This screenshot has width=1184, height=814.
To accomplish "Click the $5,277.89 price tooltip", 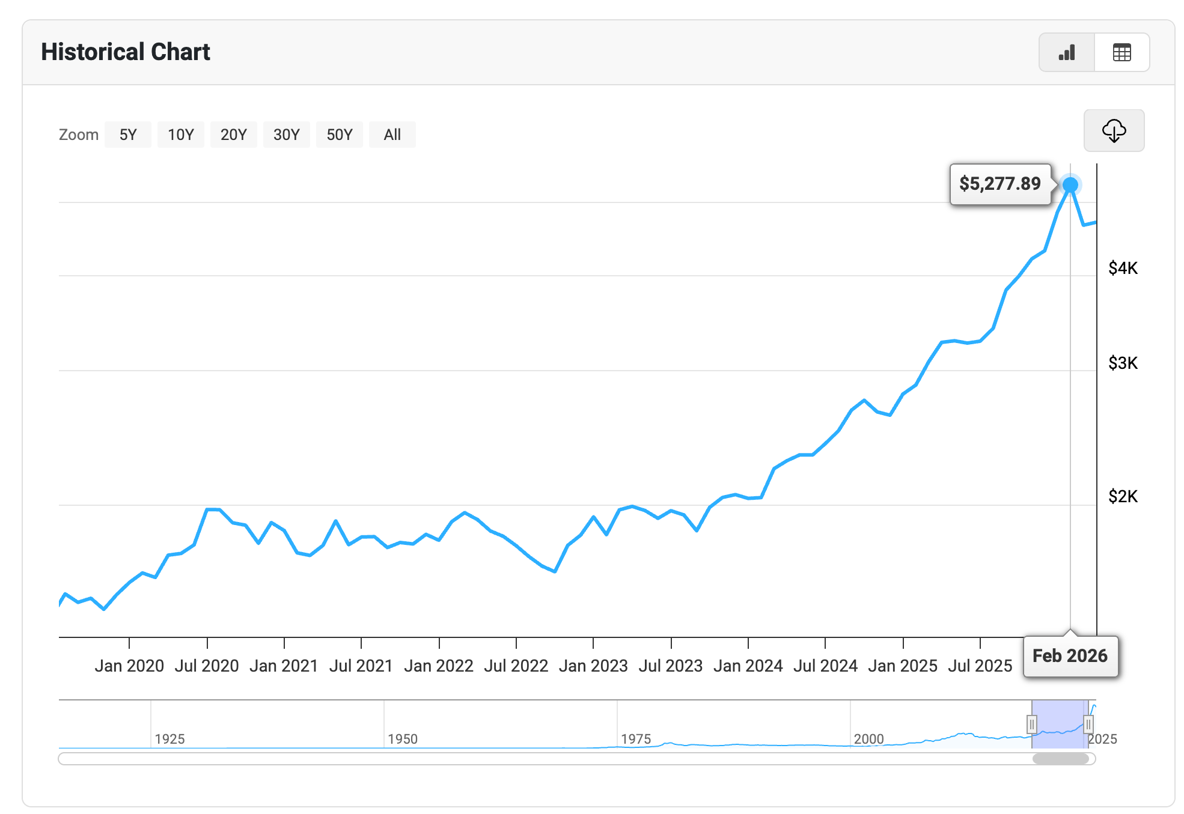I will (999, 184).
